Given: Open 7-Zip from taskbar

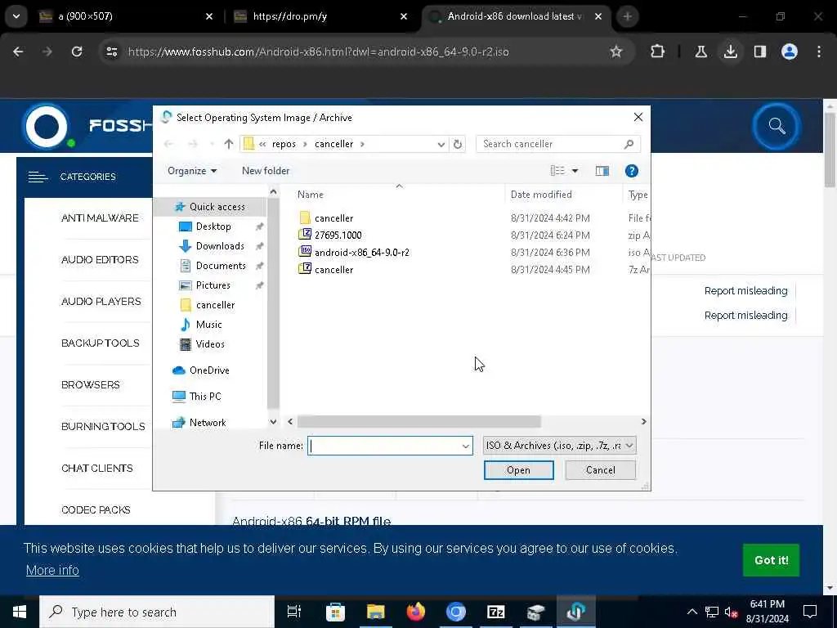Looking at the screenshot, I should pos(496,612).
